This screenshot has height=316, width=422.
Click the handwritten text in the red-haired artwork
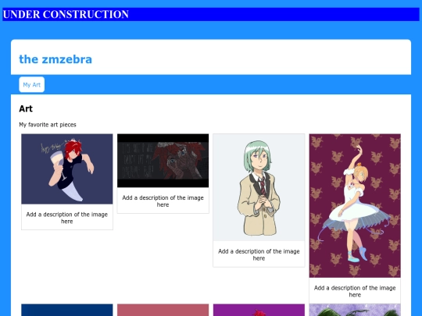pyautogui.click(x=51, y=147)
